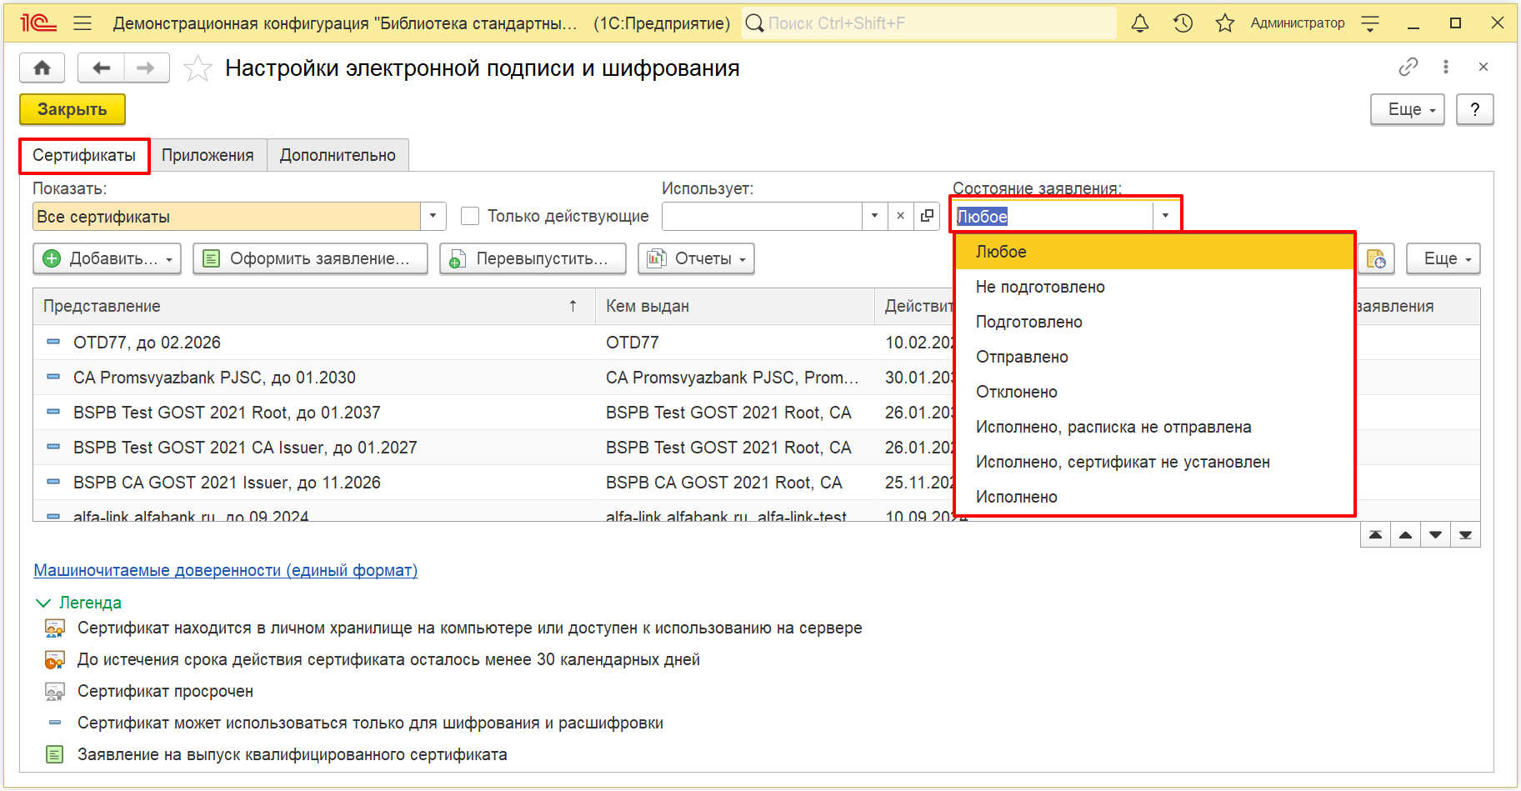Select Подготовлено option

point(1154,322)
